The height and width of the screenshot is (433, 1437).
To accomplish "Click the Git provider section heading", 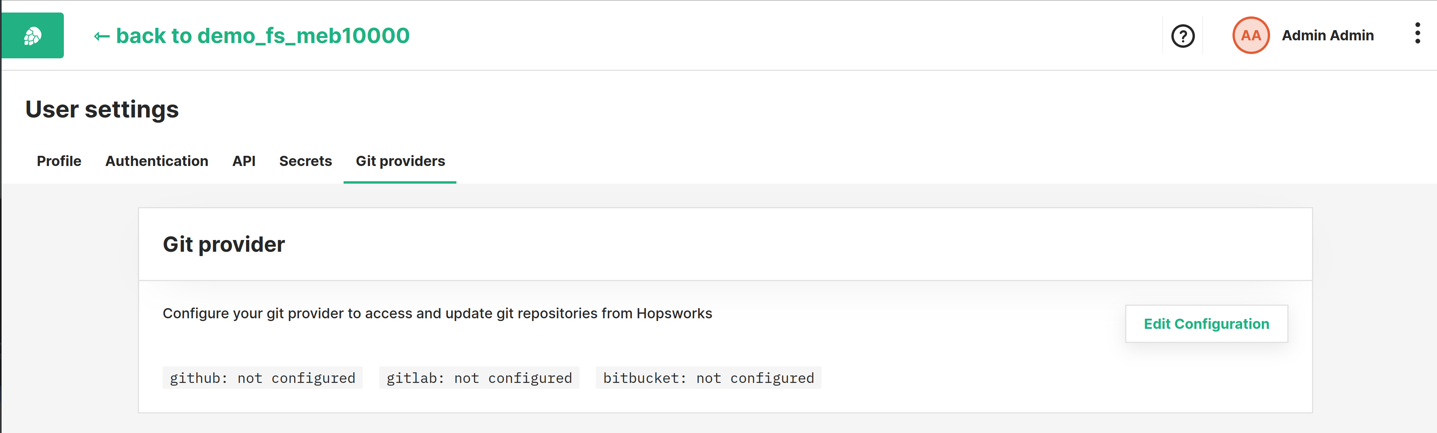I will tap(224, 244).
